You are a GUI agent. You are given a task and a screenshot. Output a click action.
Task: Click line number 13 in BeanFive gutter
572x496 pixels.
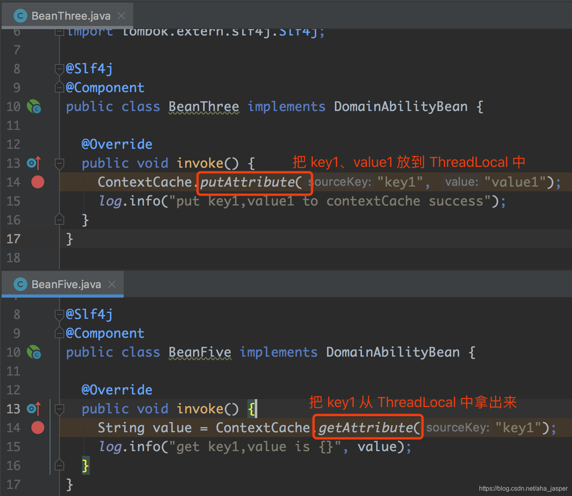pyautogui.click(x=13, y=409)
